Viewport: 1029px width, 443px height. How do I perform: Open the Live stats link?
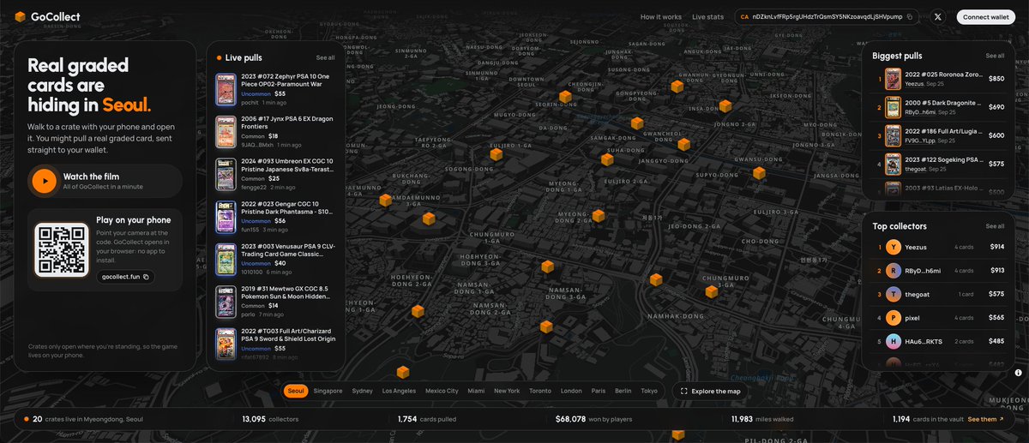pyautogui.click(x=708, y=17)
